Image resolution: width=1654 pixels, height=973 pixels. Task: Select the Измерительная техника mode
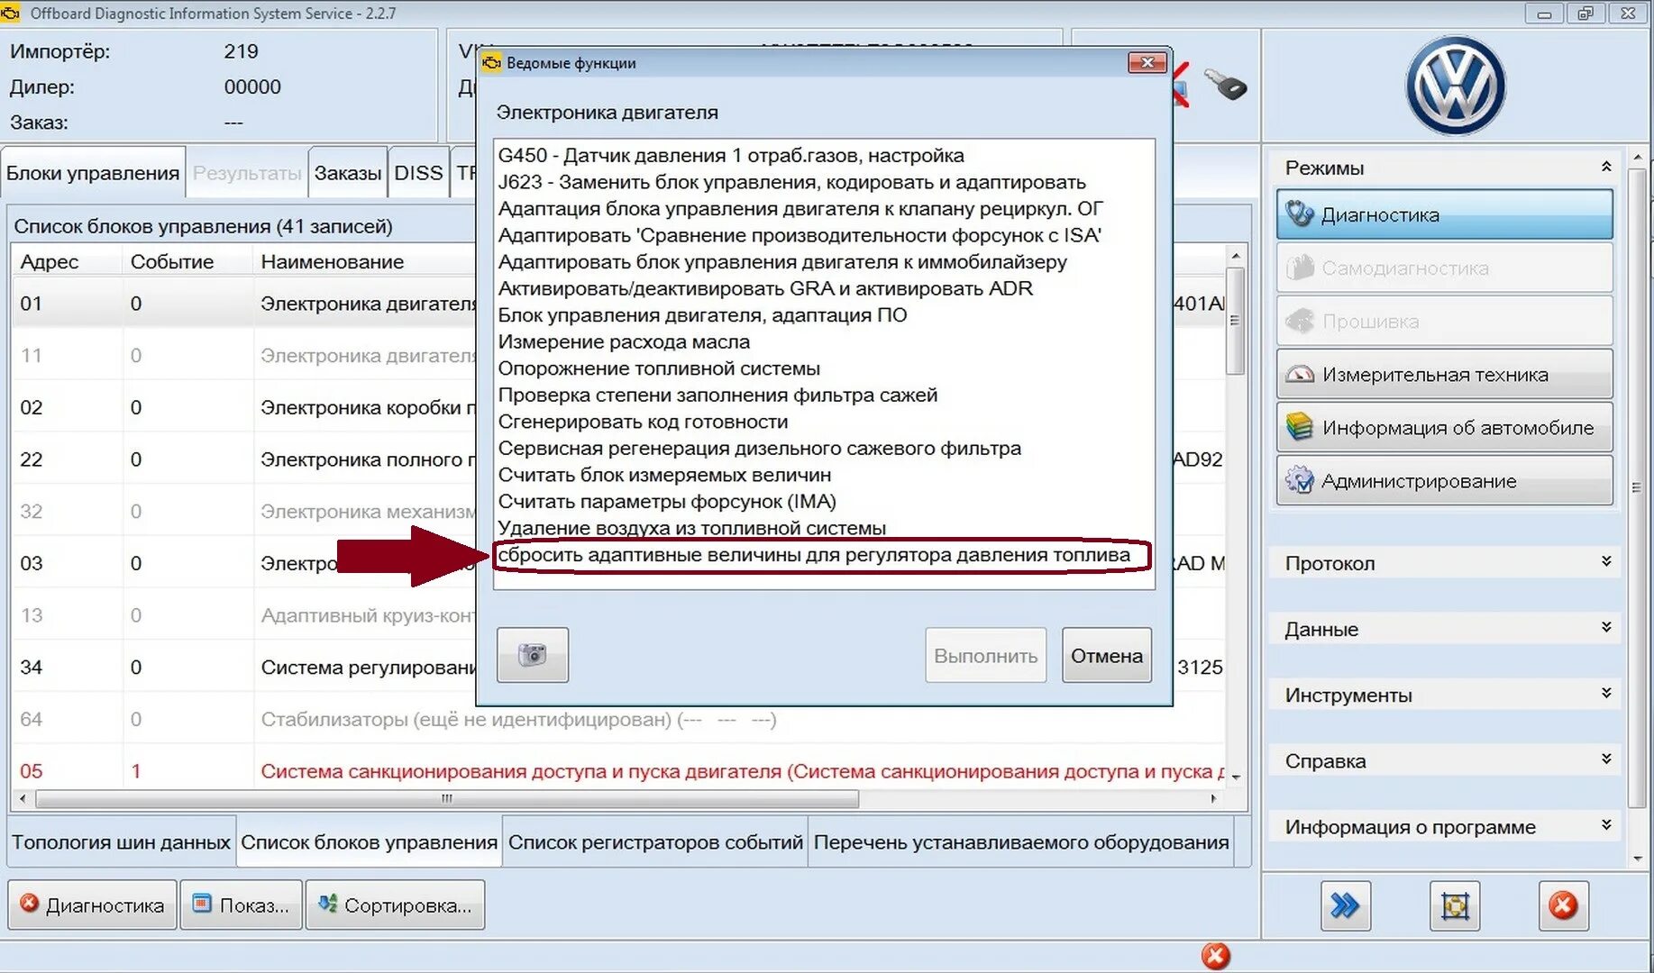click(x=1445, y=374)
